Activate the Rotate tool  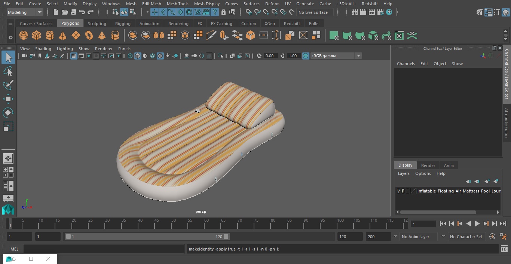click(8, 113)
